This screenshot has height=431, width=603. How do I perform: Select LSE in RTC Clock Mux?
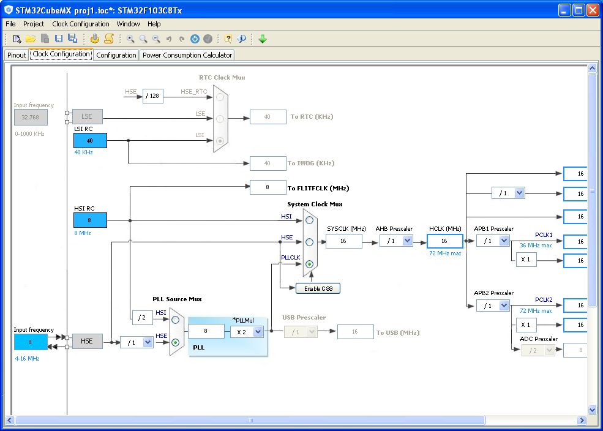click(x=220, y=119)
